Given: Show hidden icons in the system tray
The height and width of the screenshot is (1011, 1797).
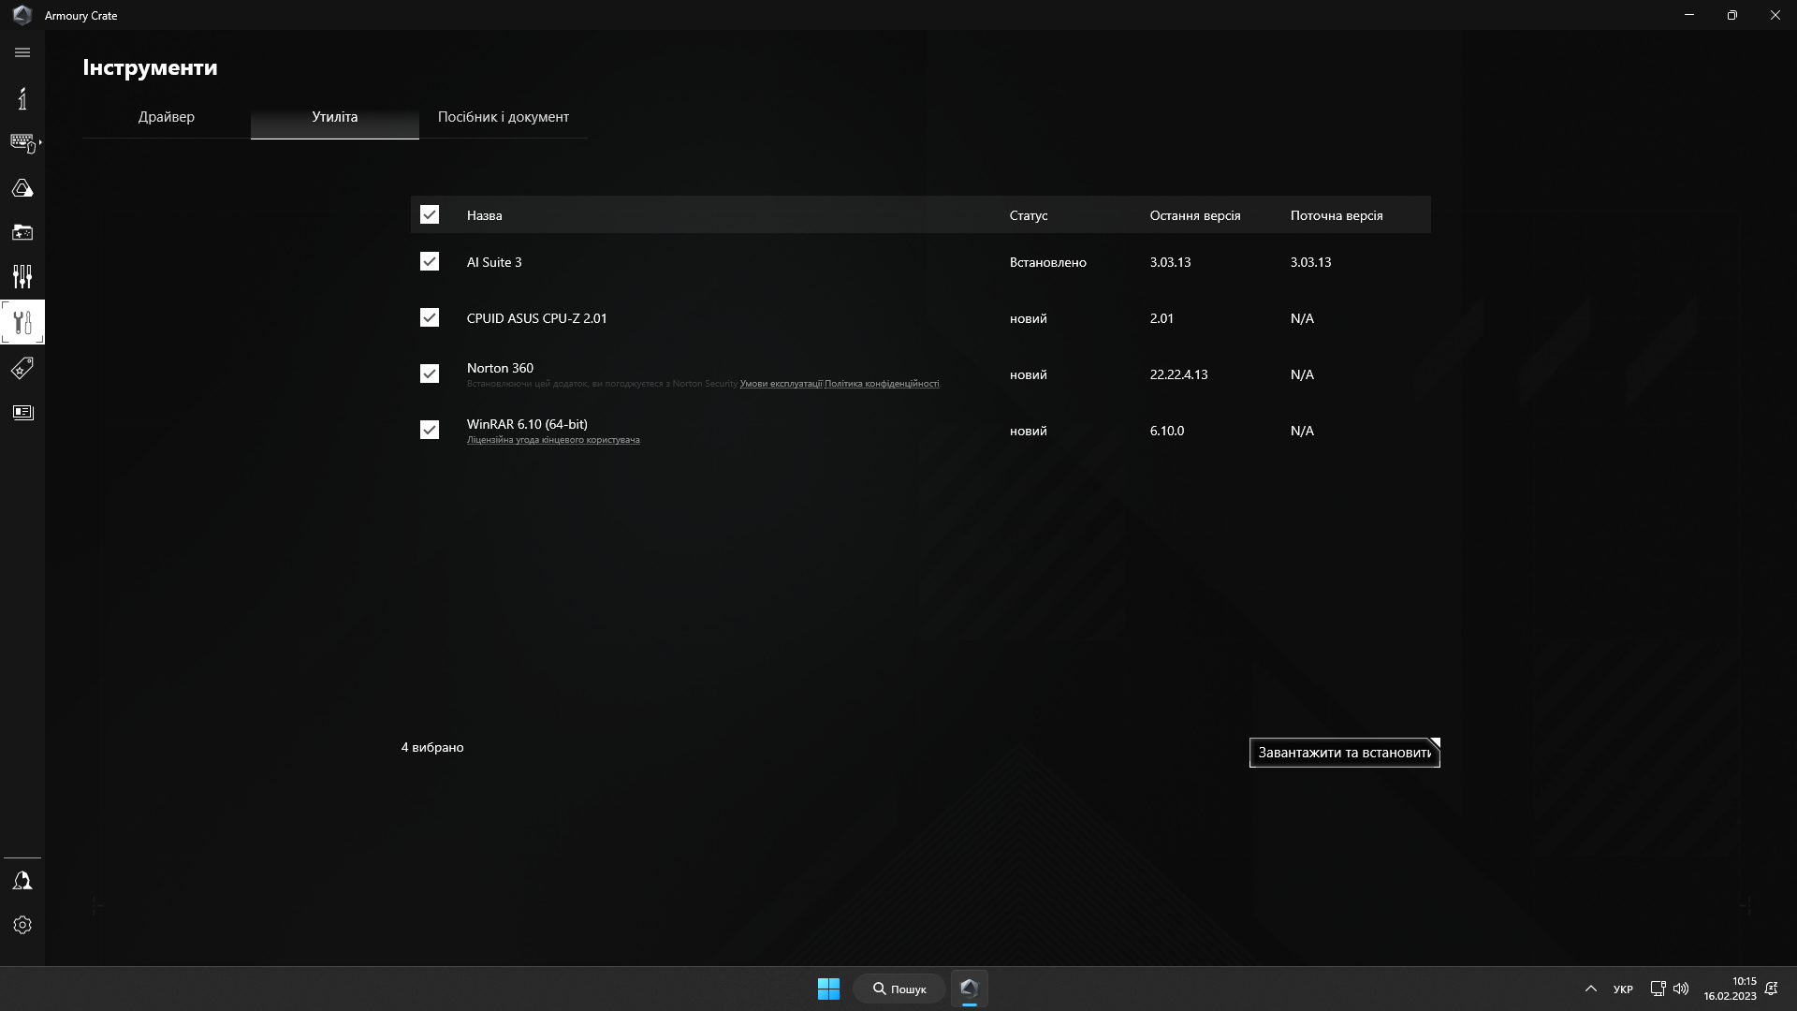Looking at the screenshot, I should click(1590, 989).
